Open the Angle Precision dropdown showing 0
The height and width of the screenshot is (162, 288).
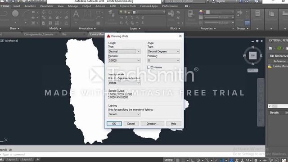point(163,60)
